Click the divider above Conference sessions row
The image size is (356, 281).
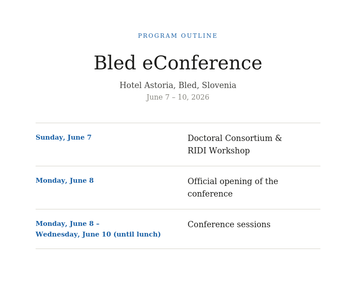tap(178, 209)
